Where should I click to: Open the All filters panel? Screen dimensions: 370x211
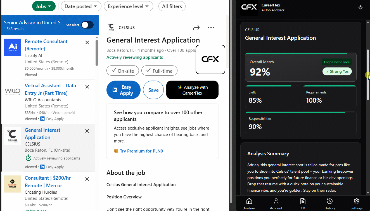click(172, 6)
